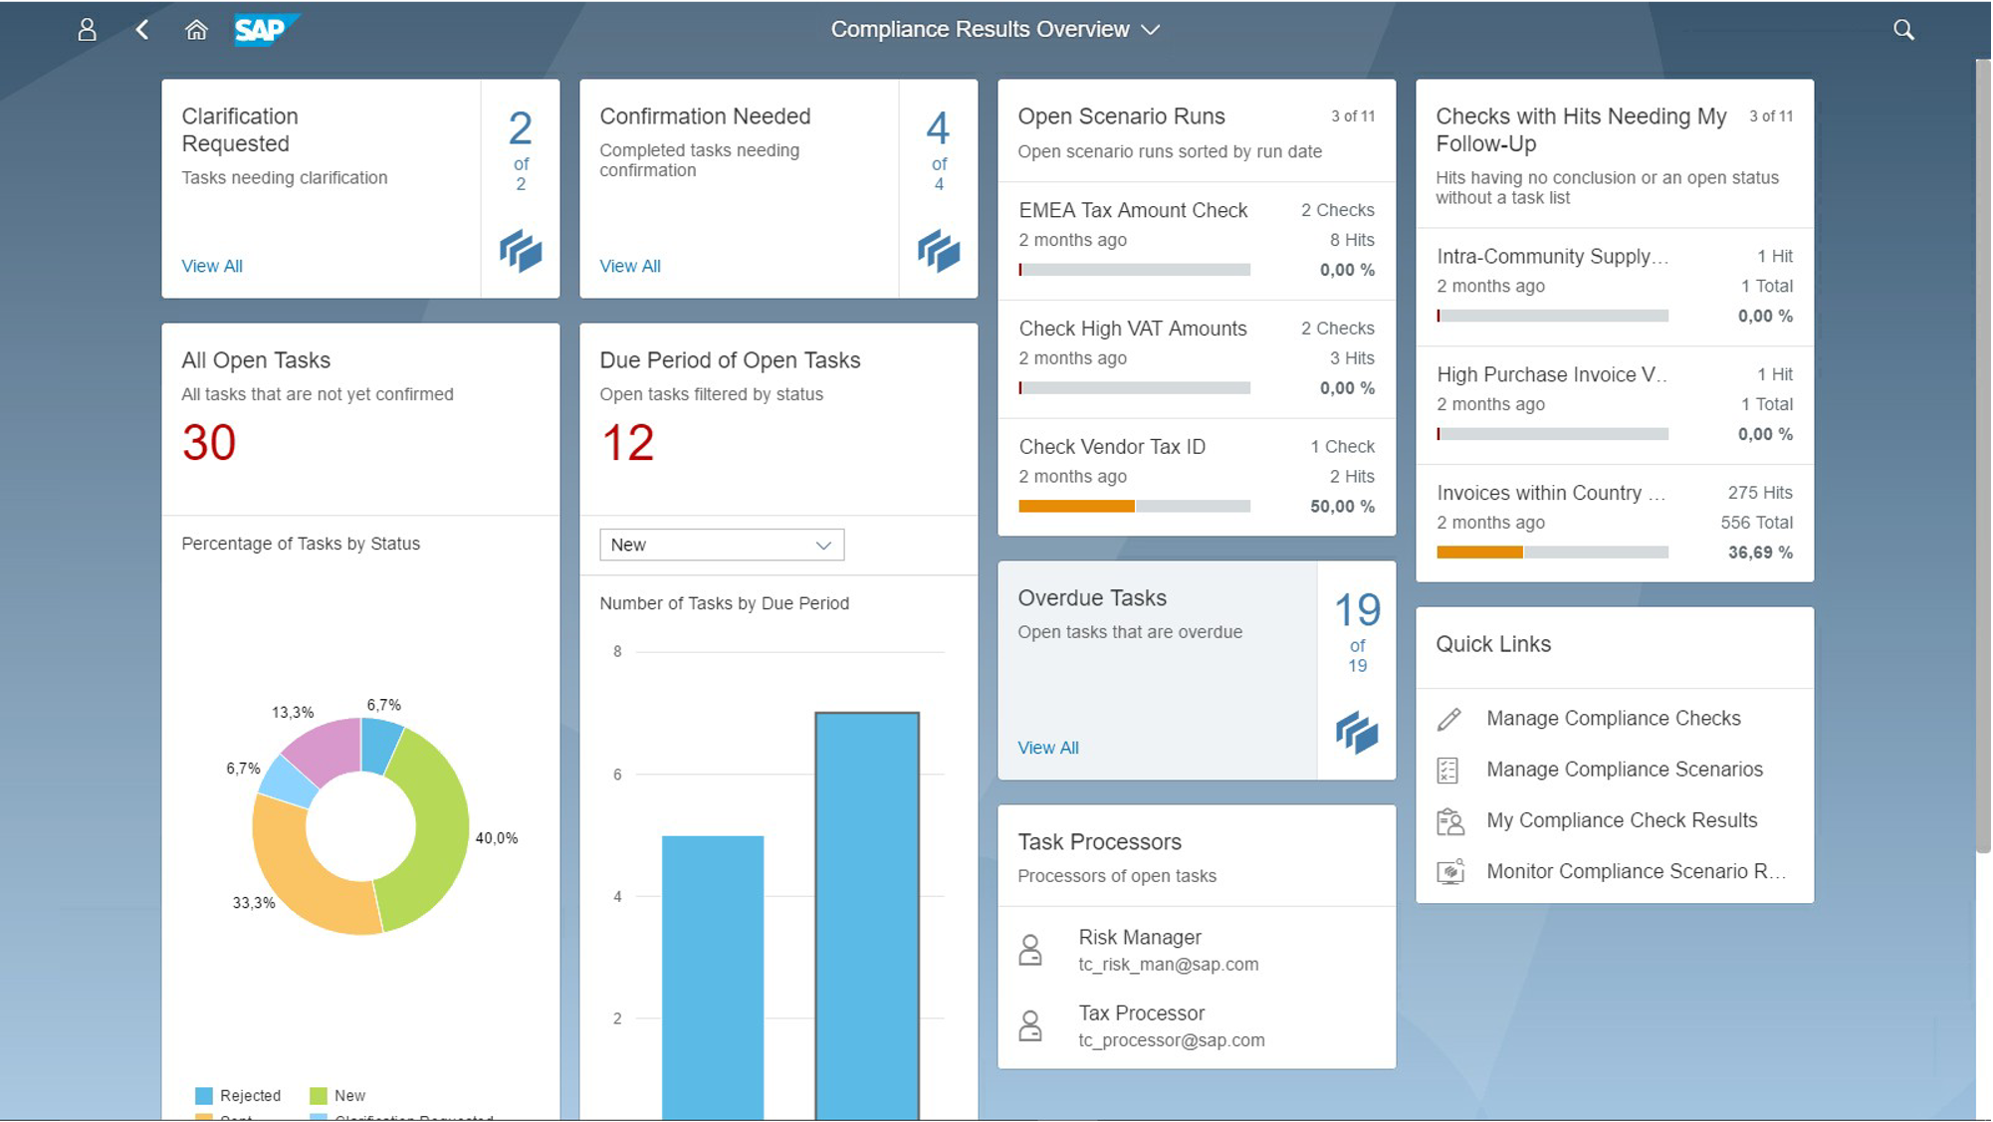
Task: Click the Invoices within Country progress bar
Action: click(x=1552, y=553)
